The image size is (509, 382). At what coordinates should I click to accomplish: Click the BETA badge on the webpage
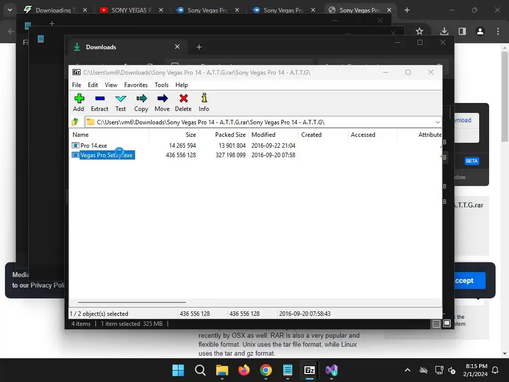pos(472,161)
